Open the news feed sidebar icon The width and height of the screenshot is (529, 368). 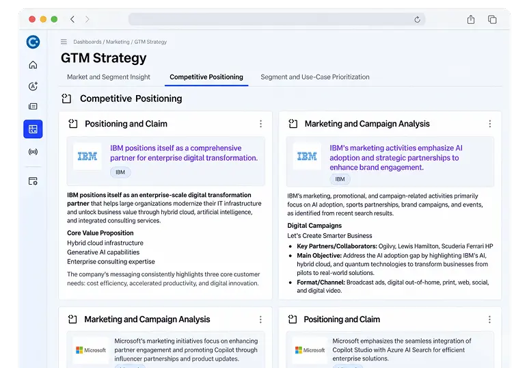pos(33,106)
